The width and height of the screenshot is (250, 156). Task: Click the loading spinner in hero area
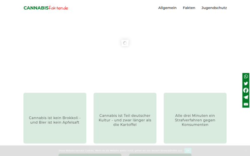125,43
